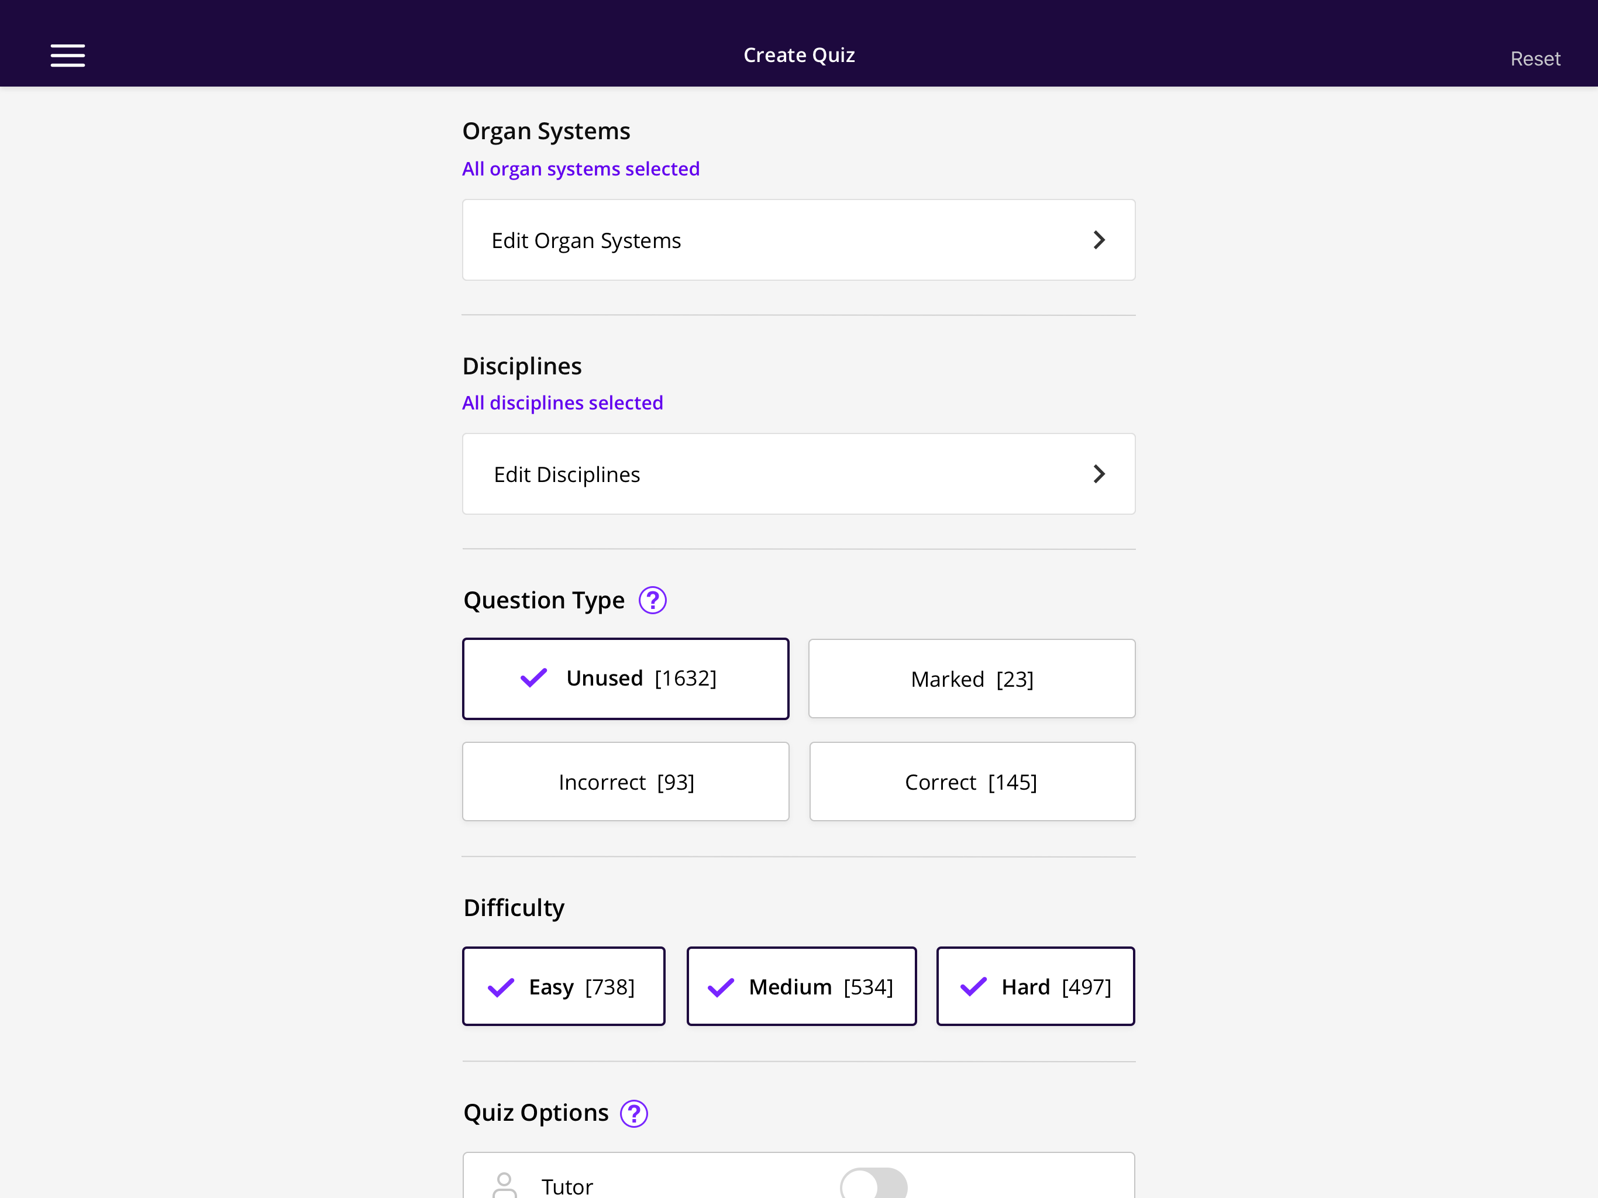Click the checkmark inside the Unused button
This screenshot has width=1598, height=1198.
[x=534, y=678]
